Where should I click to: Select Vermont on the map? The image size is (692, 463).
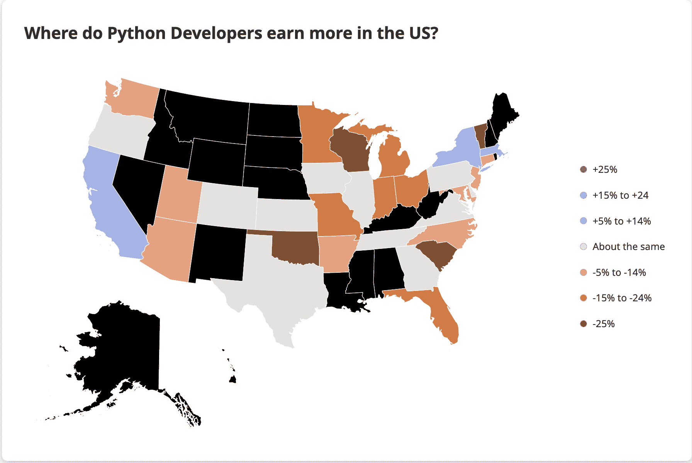[x=480, y=135]
